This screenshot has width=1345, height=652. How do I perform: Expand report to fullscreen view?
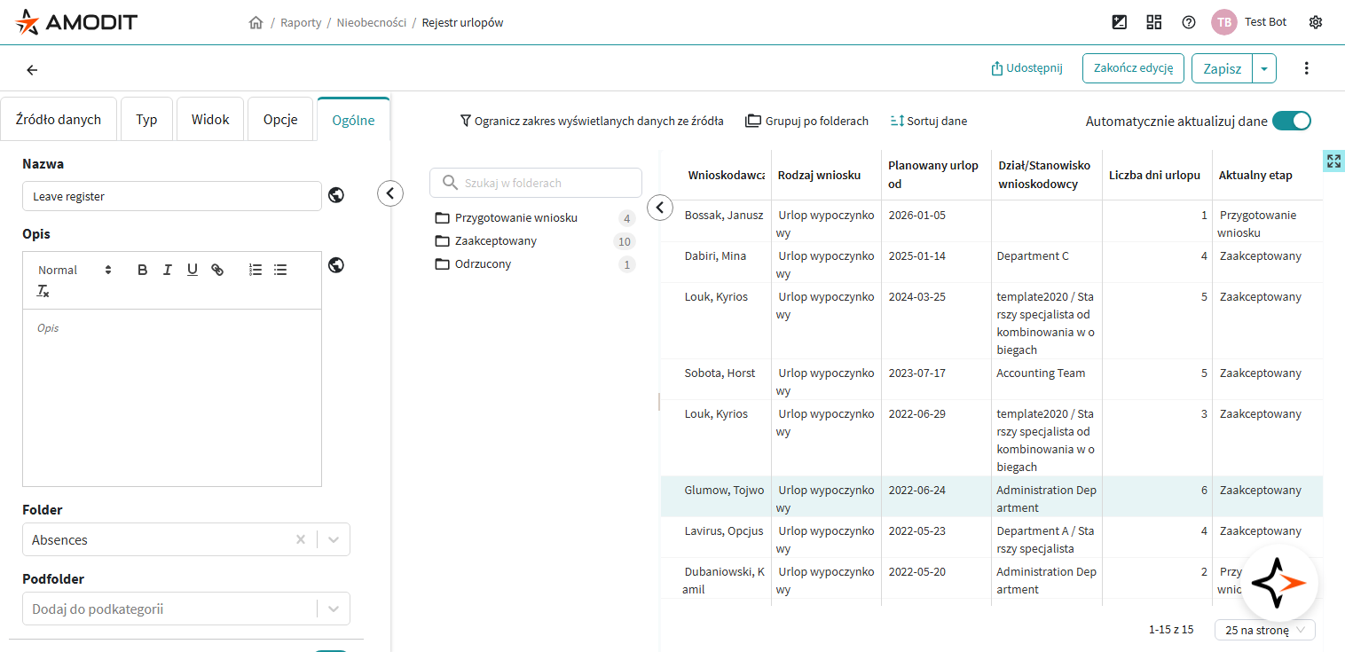coord(1333,161)
